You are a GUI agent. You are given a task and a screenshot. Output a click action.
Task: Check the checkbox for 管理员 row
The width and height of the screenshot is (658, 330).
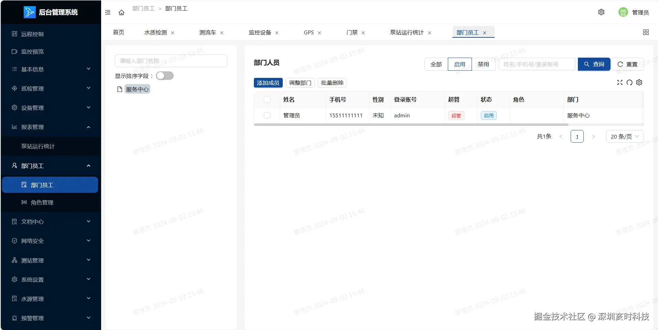[x=267, y=115]
